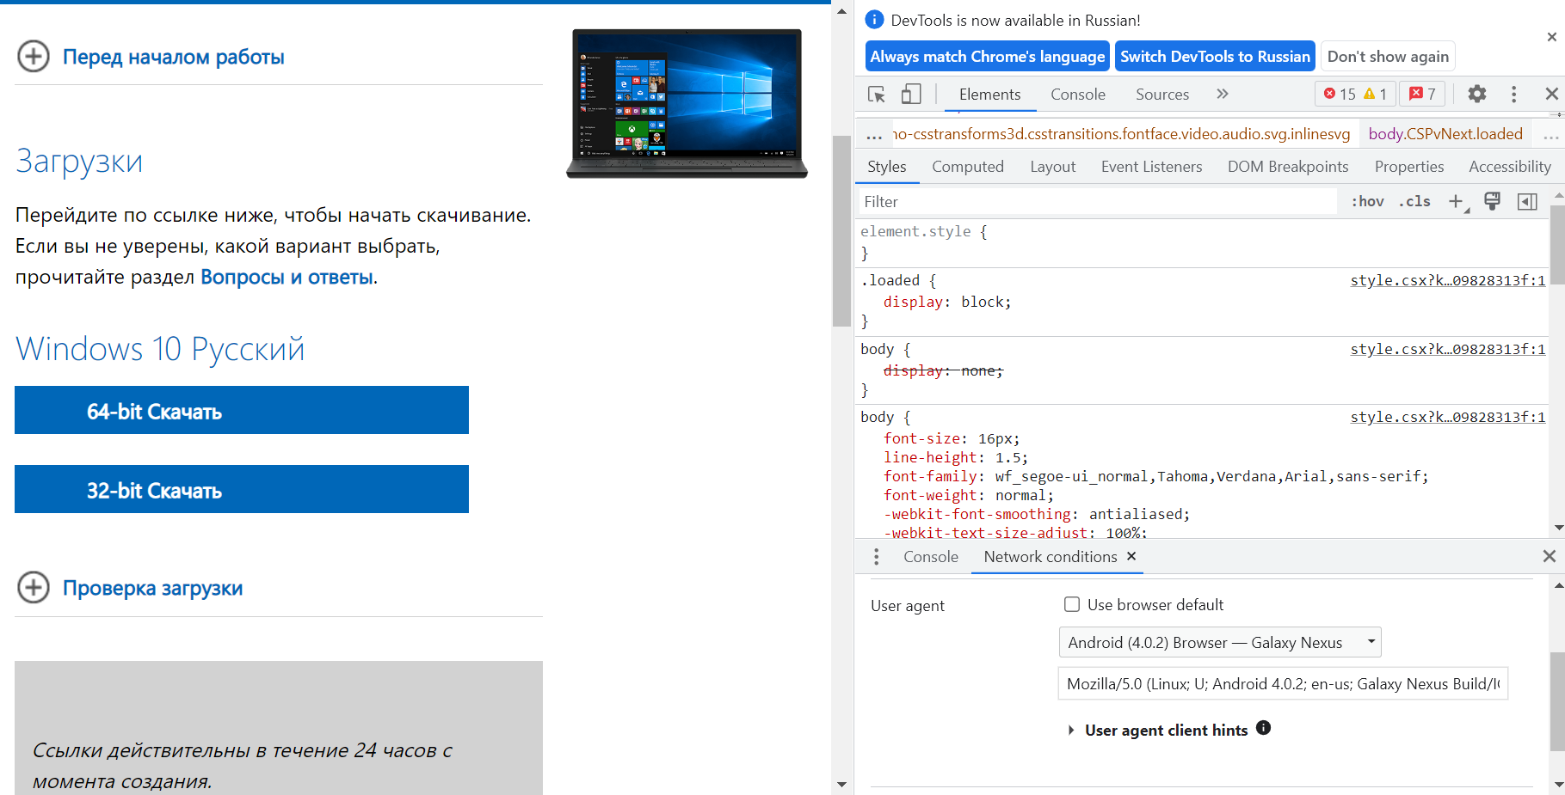Activate the inspect element picker icon

(877, 95)
